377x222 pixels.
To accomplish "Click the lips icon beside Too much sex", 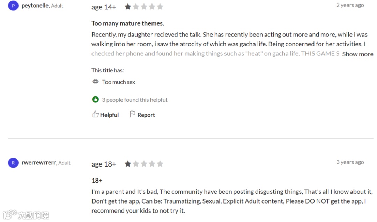I will [95, 82].
